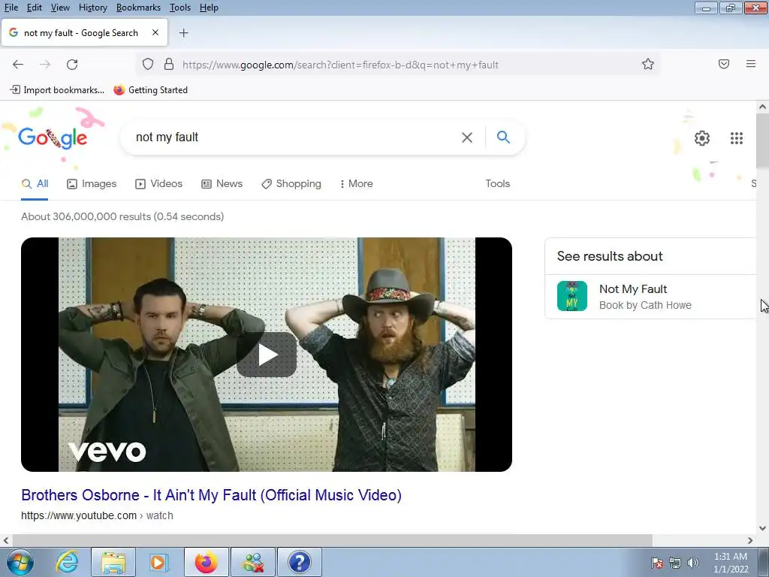The height and width of the screenshot is (577, 769).
Task: Open the people taskbar icon with red X
Action: click(253, 562)
